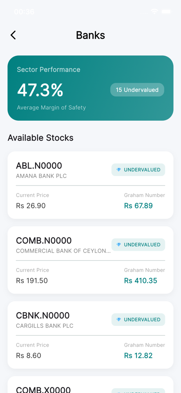This screenshot has height=393, width=181.
Task: Tap the 15 Undervalued pill
Action: click(x=137, y=90)
